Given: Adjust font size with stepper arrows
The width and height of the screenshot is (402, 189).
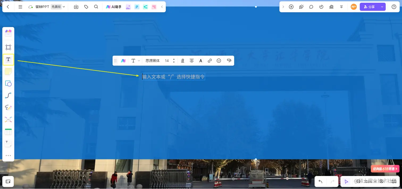Looking at the screenshot, I should 174,61.
